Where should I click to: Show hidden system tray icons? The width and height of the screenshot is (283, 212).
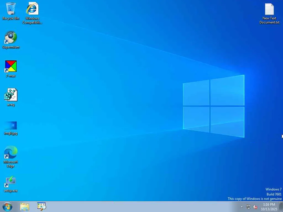[x=242, y=207]
